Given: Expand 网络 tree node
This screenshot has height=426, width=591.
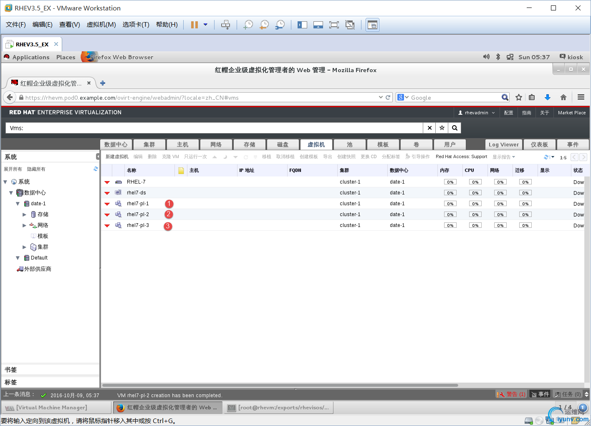Looking at the screenshot, I should tap(24, 225).
